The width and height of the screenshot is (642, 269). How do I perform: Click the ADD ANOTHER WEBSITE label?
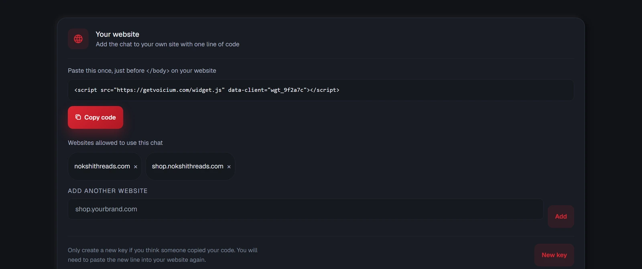click(108, 191)
